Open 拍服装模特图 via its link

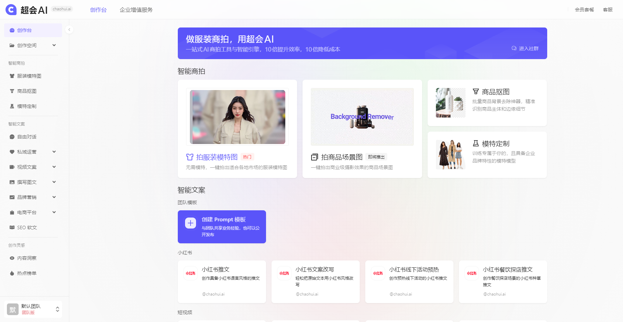point(212,157)
